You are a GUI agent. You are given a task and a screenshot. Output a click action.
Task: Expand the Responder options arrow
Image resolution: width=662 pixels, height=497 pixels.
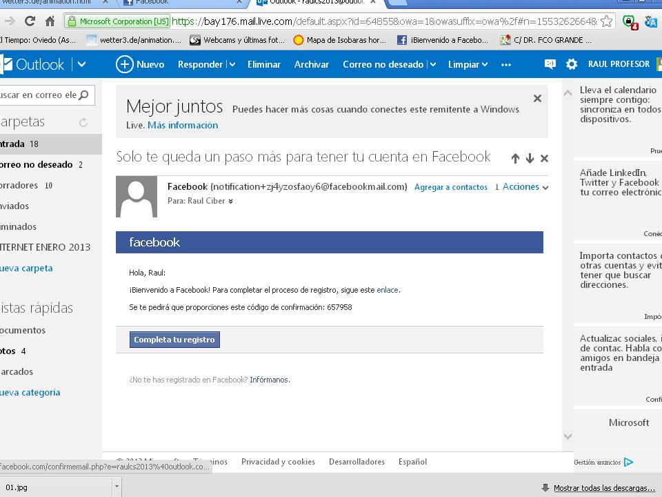pyautogui.click(x=232, y=65)
